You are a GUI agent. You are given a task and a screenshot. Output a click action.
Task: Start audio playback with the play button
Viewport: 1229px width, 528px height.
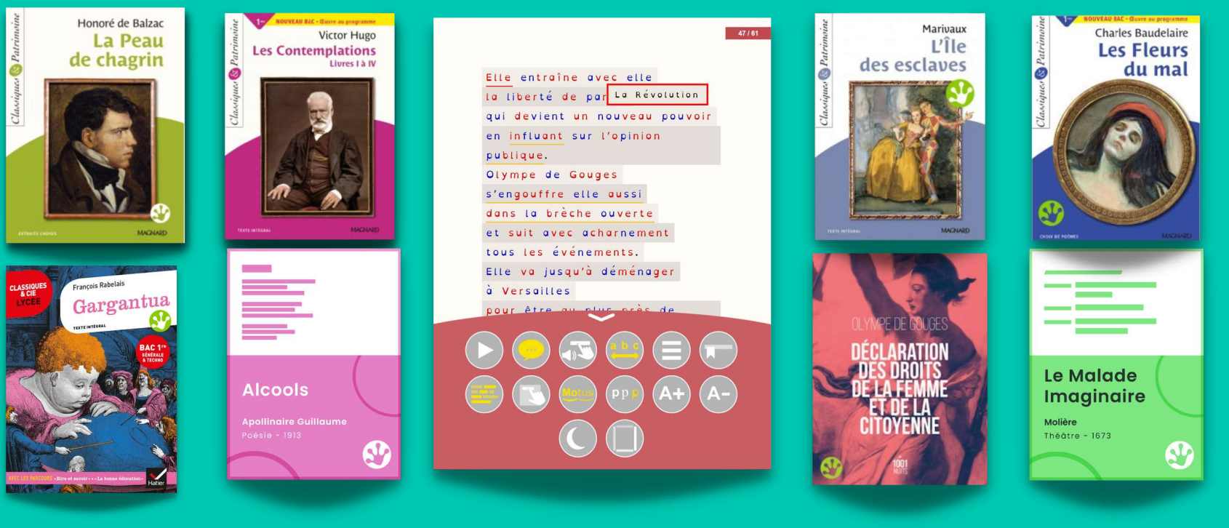[x=484, y=351]
